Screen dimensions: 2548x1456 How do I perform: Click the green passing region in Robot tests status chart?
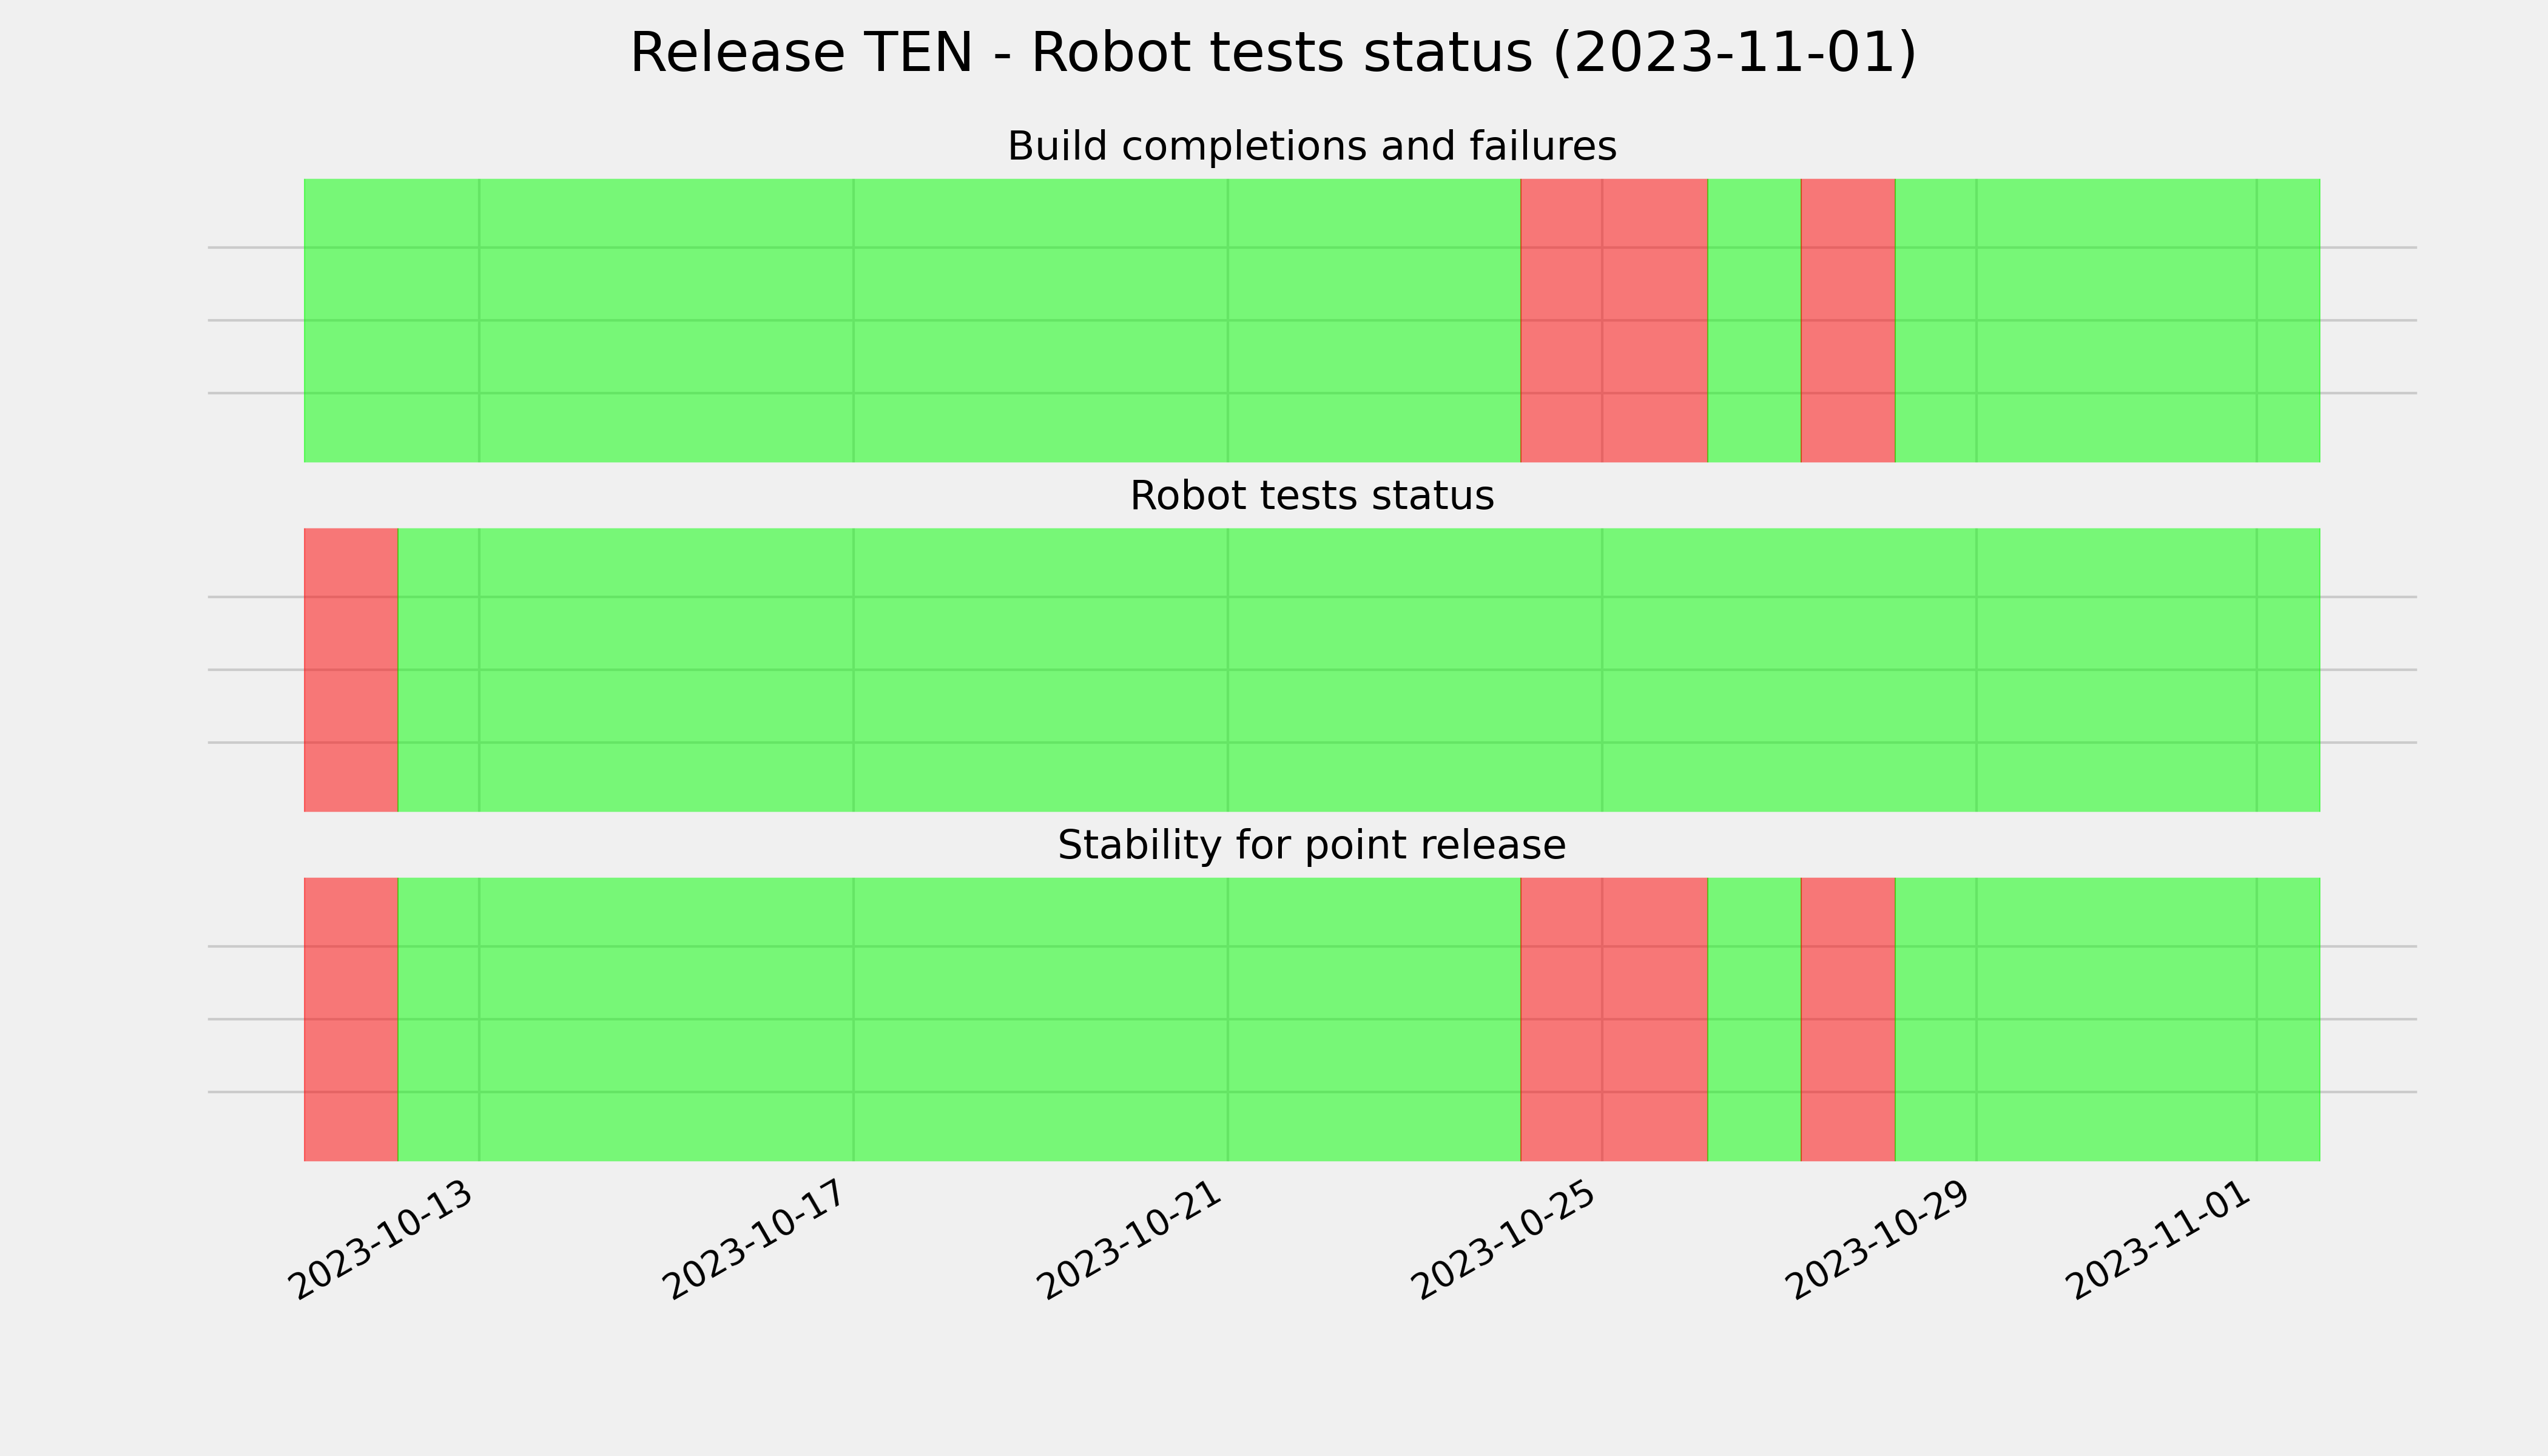pyautogui.click(x=1359, y=670)
